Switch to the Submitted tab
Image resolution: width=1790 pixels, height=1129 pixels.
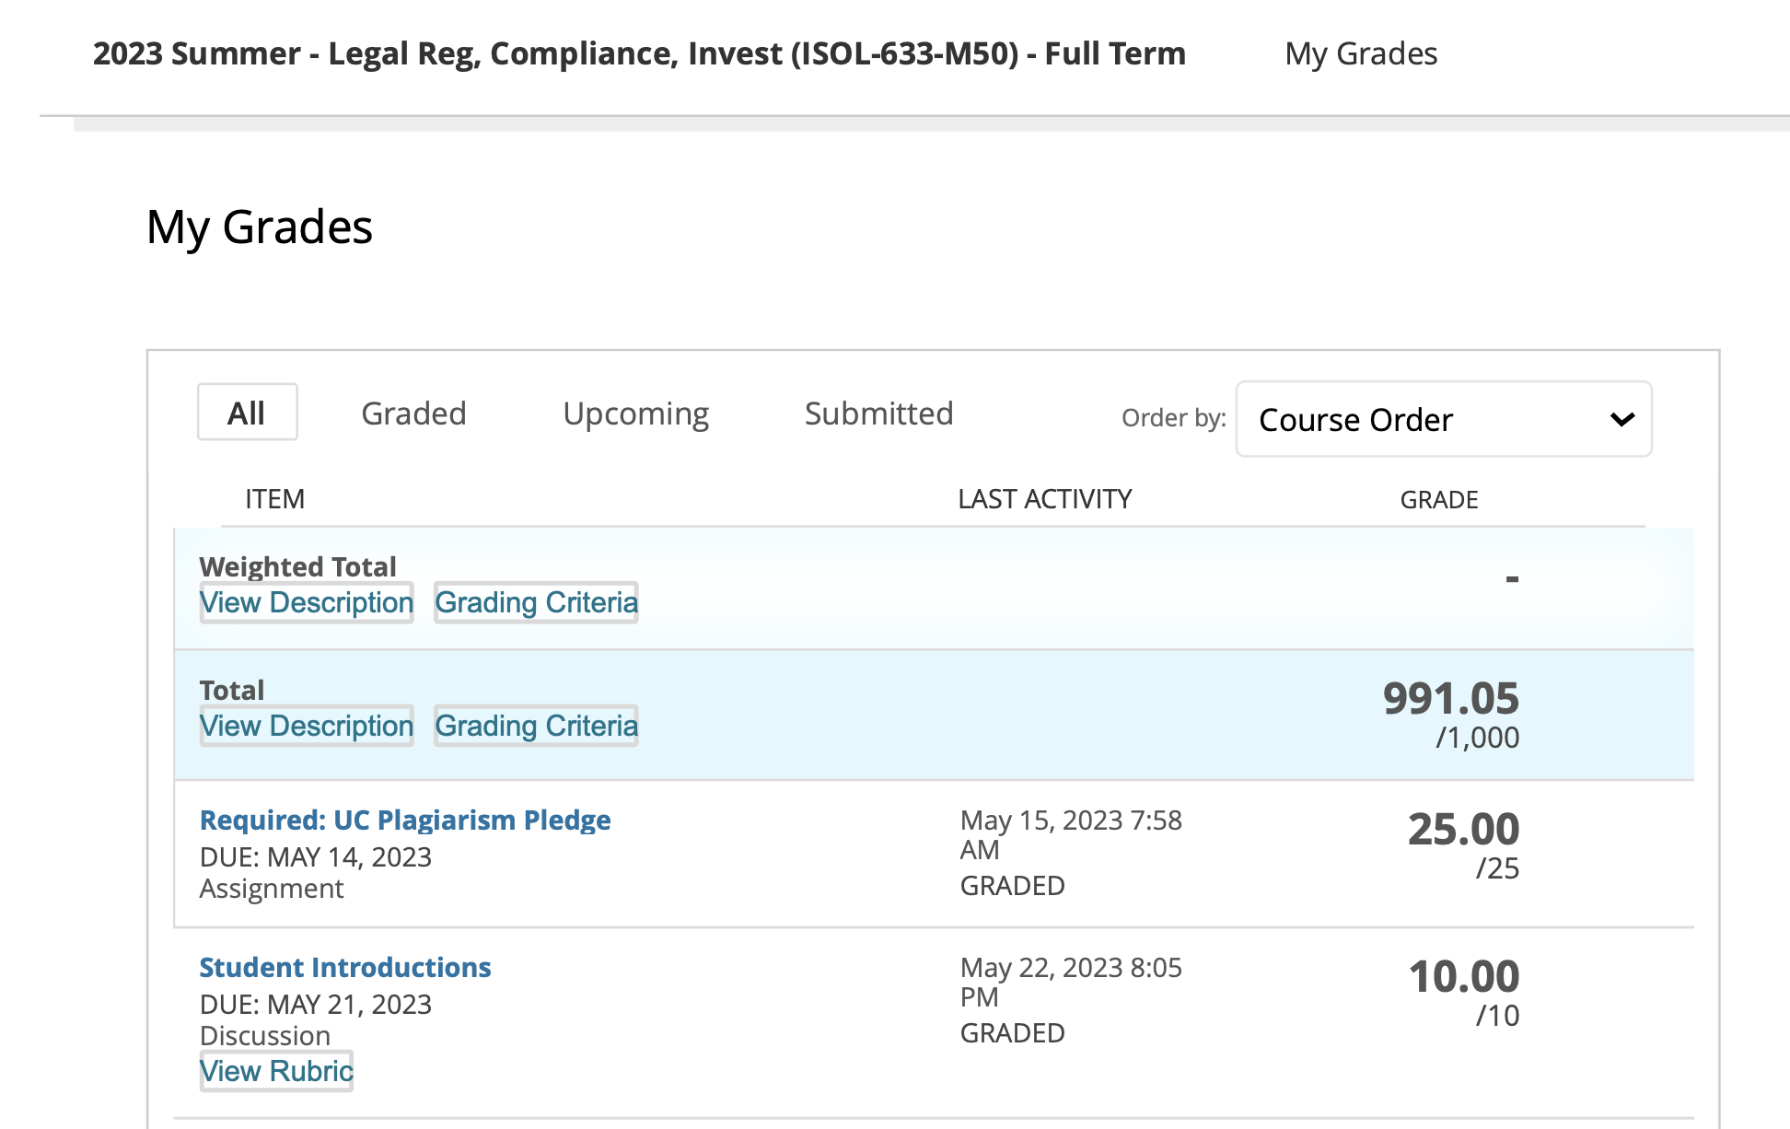(x=879, y=413)
